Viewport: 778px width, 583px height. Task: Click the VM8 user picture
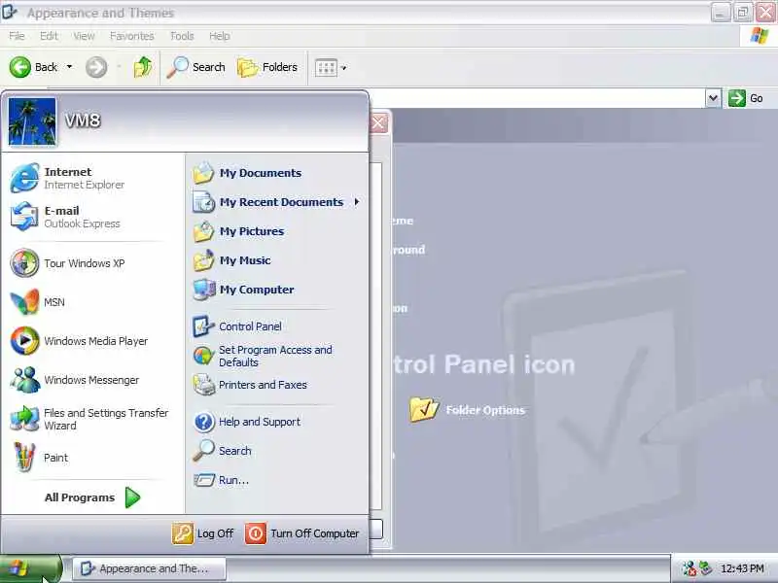(32, 121)
